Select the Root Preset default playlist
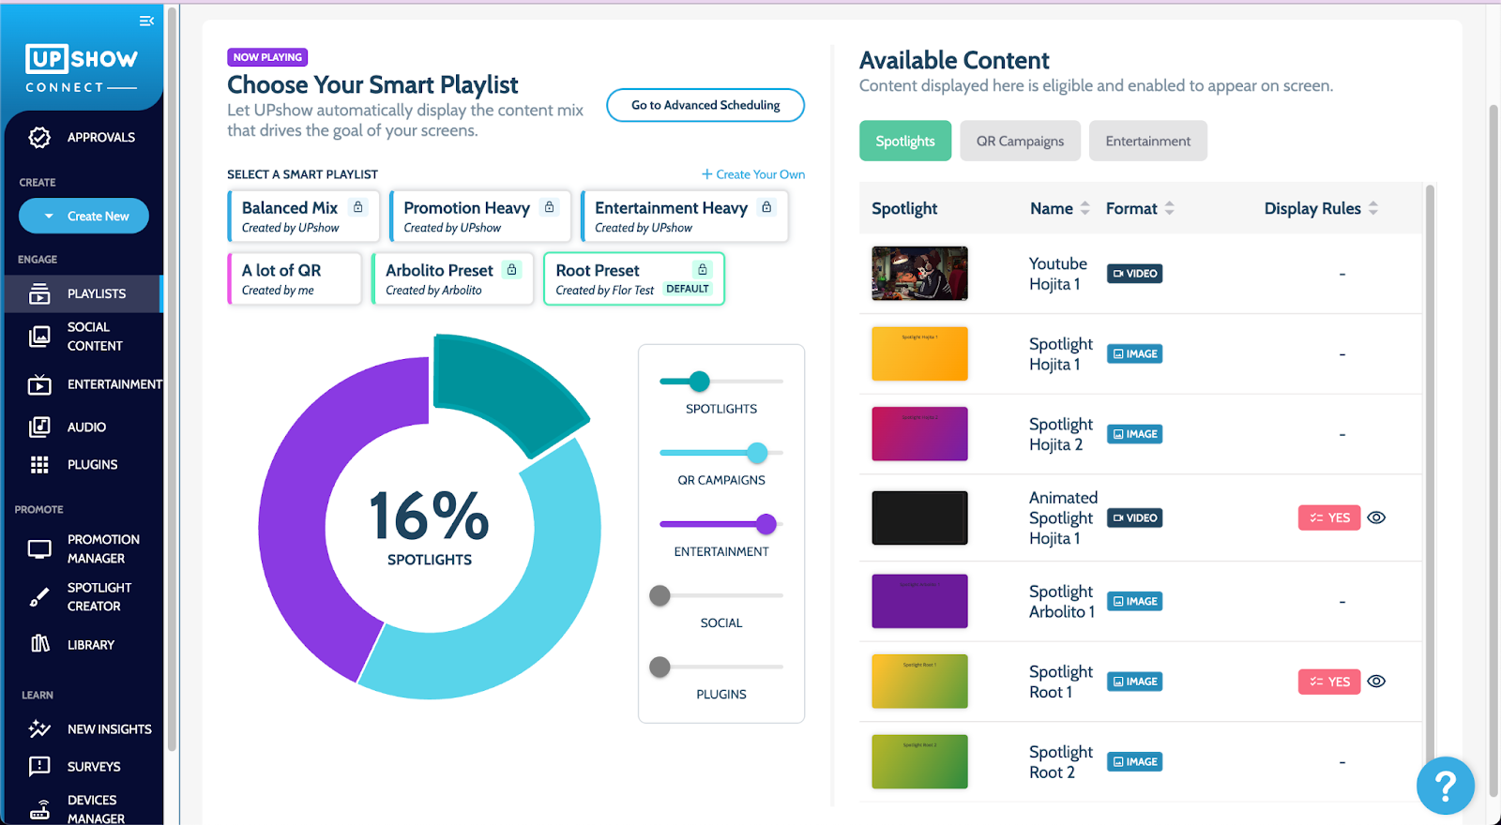 pyautogui.click(x=634, y=279)
